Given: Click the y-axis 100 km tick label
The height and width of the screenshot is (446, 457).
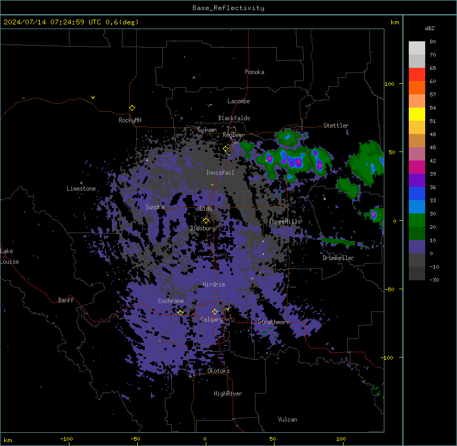Looking at the screenshot, I should coord(389,84).
